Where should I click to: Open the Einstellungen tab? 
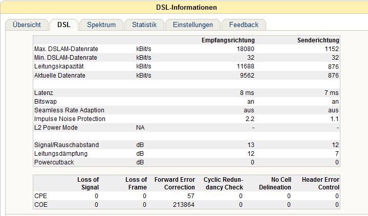pos(192,25)
